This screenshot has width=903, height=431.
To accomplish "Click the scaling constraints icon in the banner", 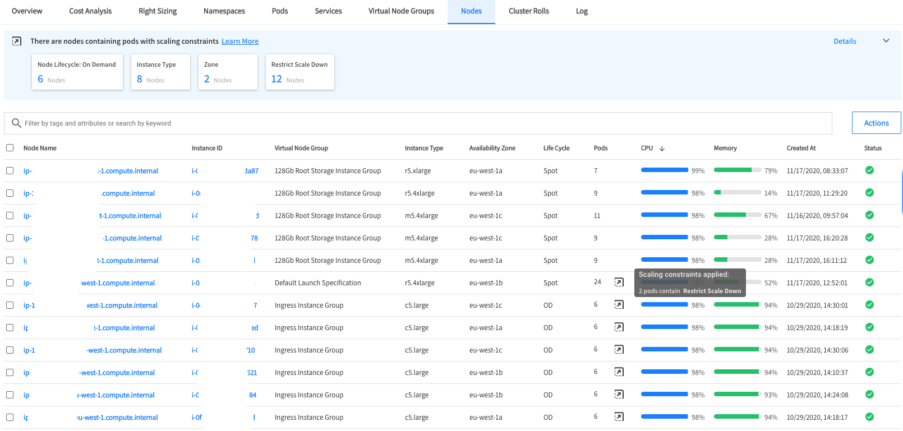I will tap(17, 41).
